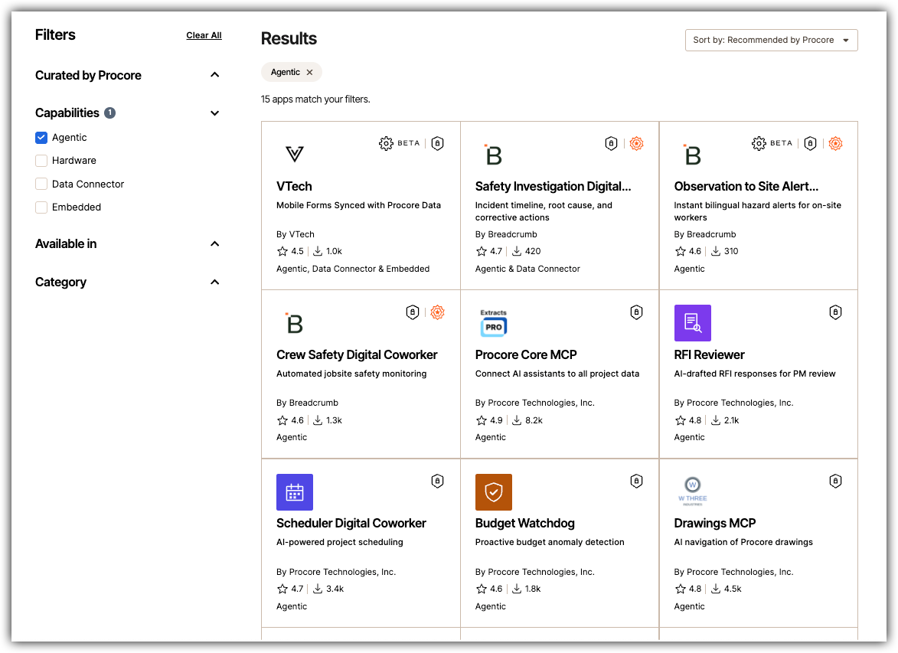Click the 4.5k download count on Drawings MCP
Image resolution: width=898 pixels, height=653 pixels.
pyautogui.click(x=733, y=588)
